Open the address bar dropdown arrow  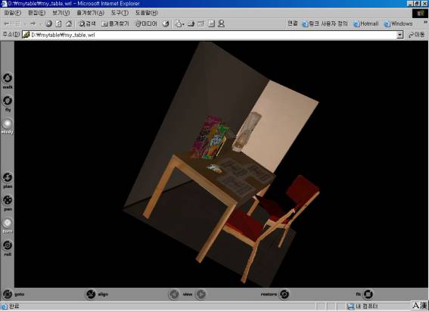[399, 35]
